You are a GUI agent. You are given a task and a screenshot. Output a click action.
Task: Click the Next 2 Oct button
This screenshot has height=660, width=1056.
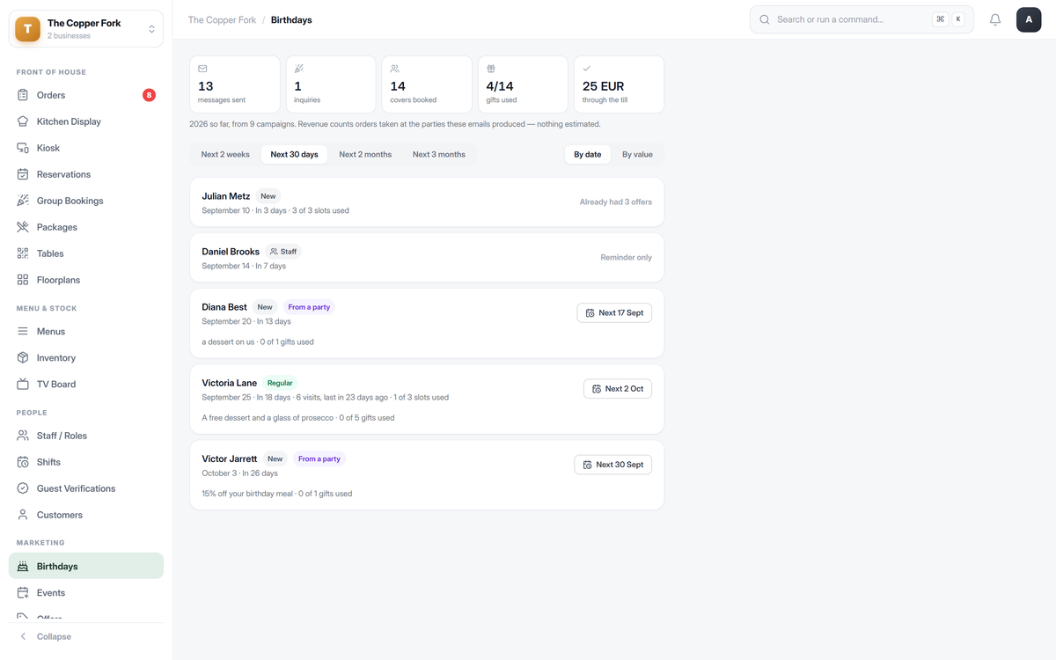[618, 389]
